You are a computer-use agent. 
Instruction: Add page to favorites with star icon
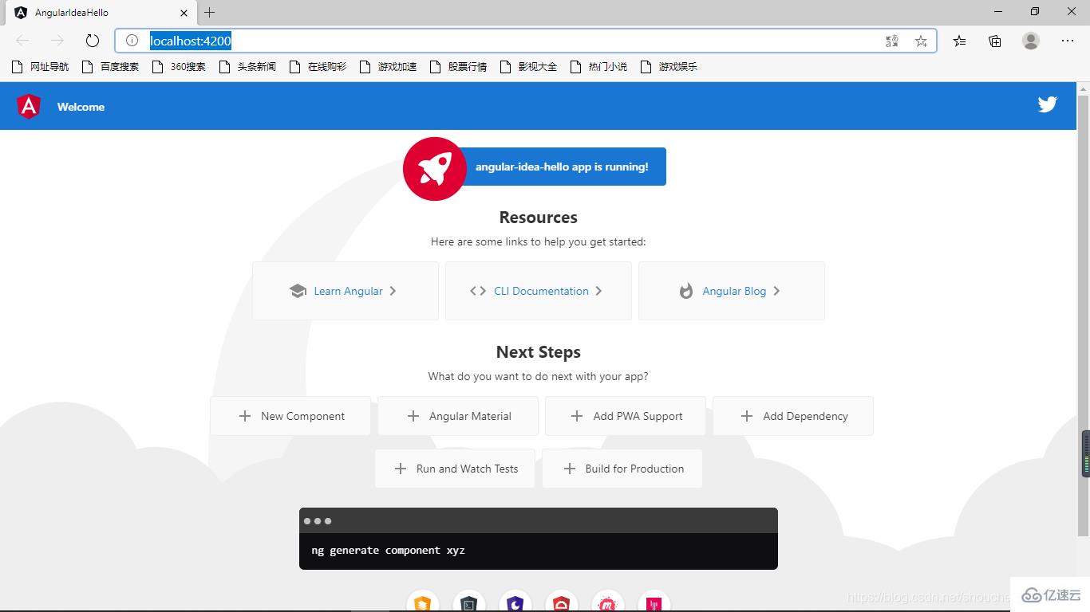921,41
